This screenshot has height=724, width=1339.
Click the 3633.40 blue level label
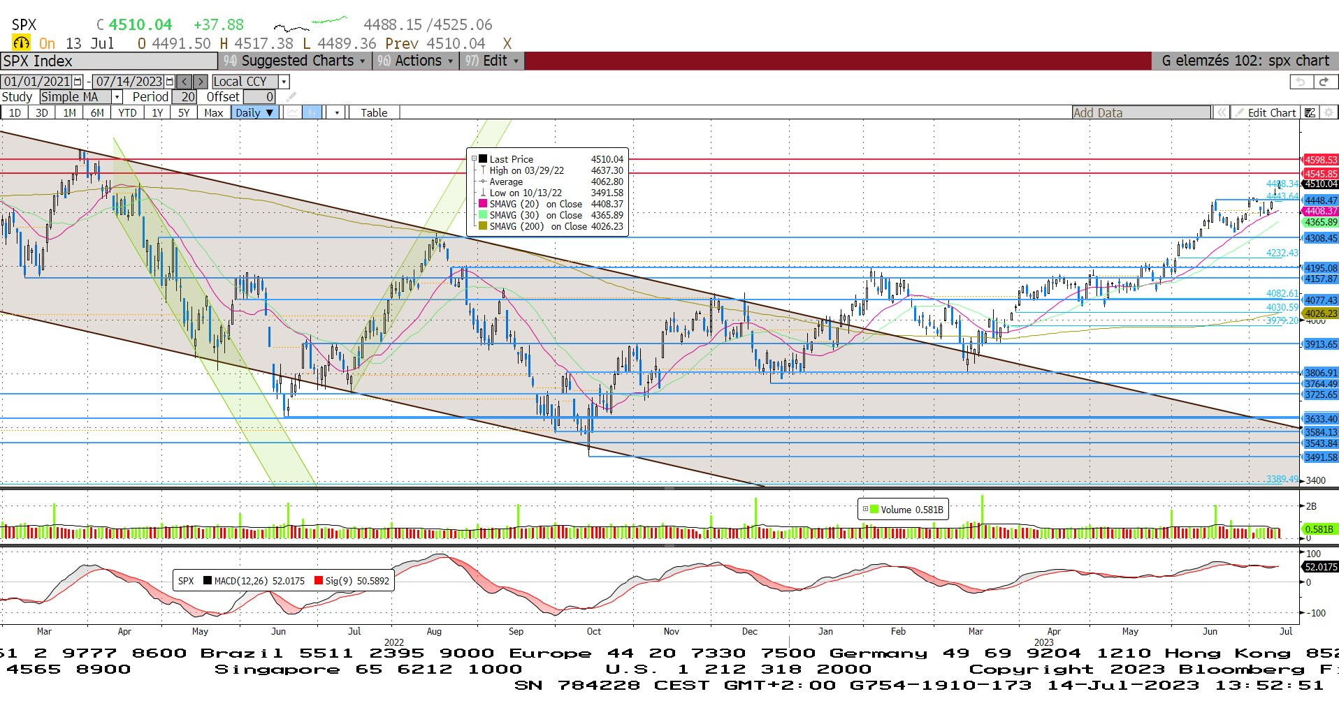pos(1320,419)
